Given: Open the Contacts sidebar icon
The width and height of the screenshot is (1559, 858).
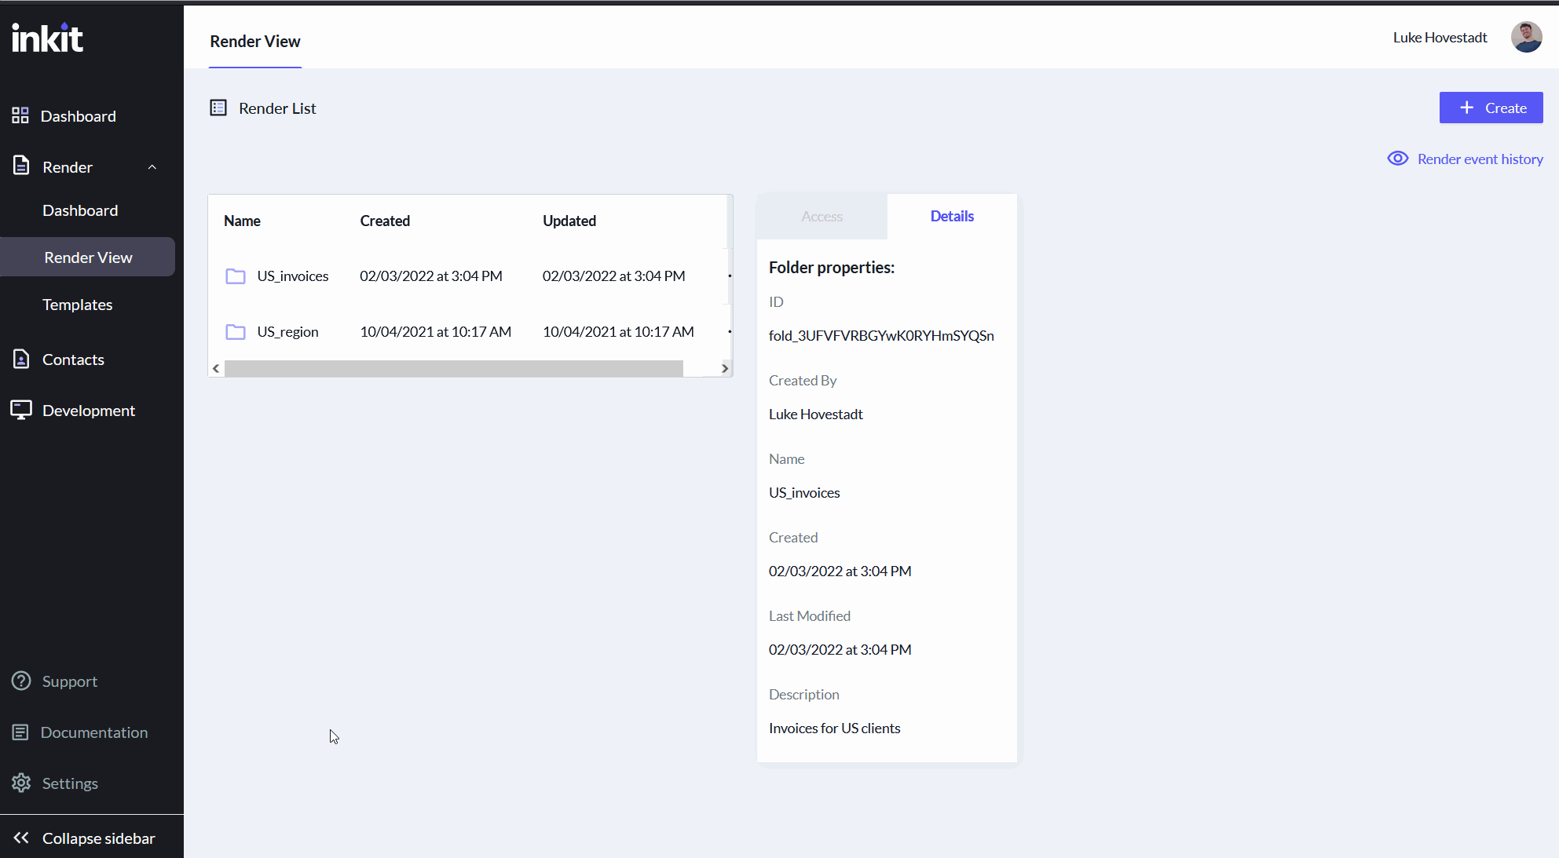Looking at the screenshot, I should click(x=21, y=360).
